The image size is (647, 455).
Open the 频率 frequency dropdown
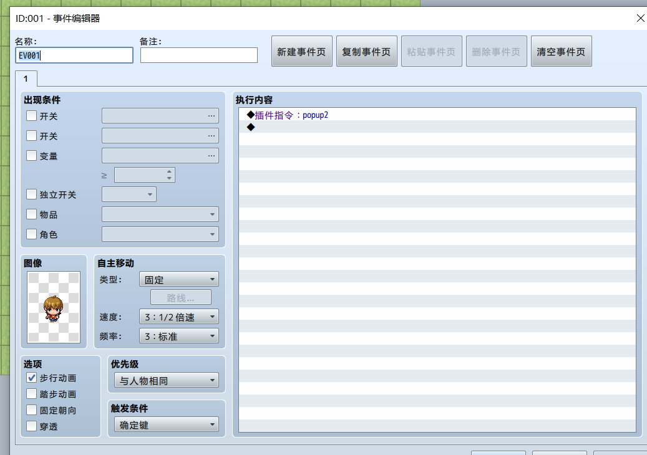tap(179, 336)
